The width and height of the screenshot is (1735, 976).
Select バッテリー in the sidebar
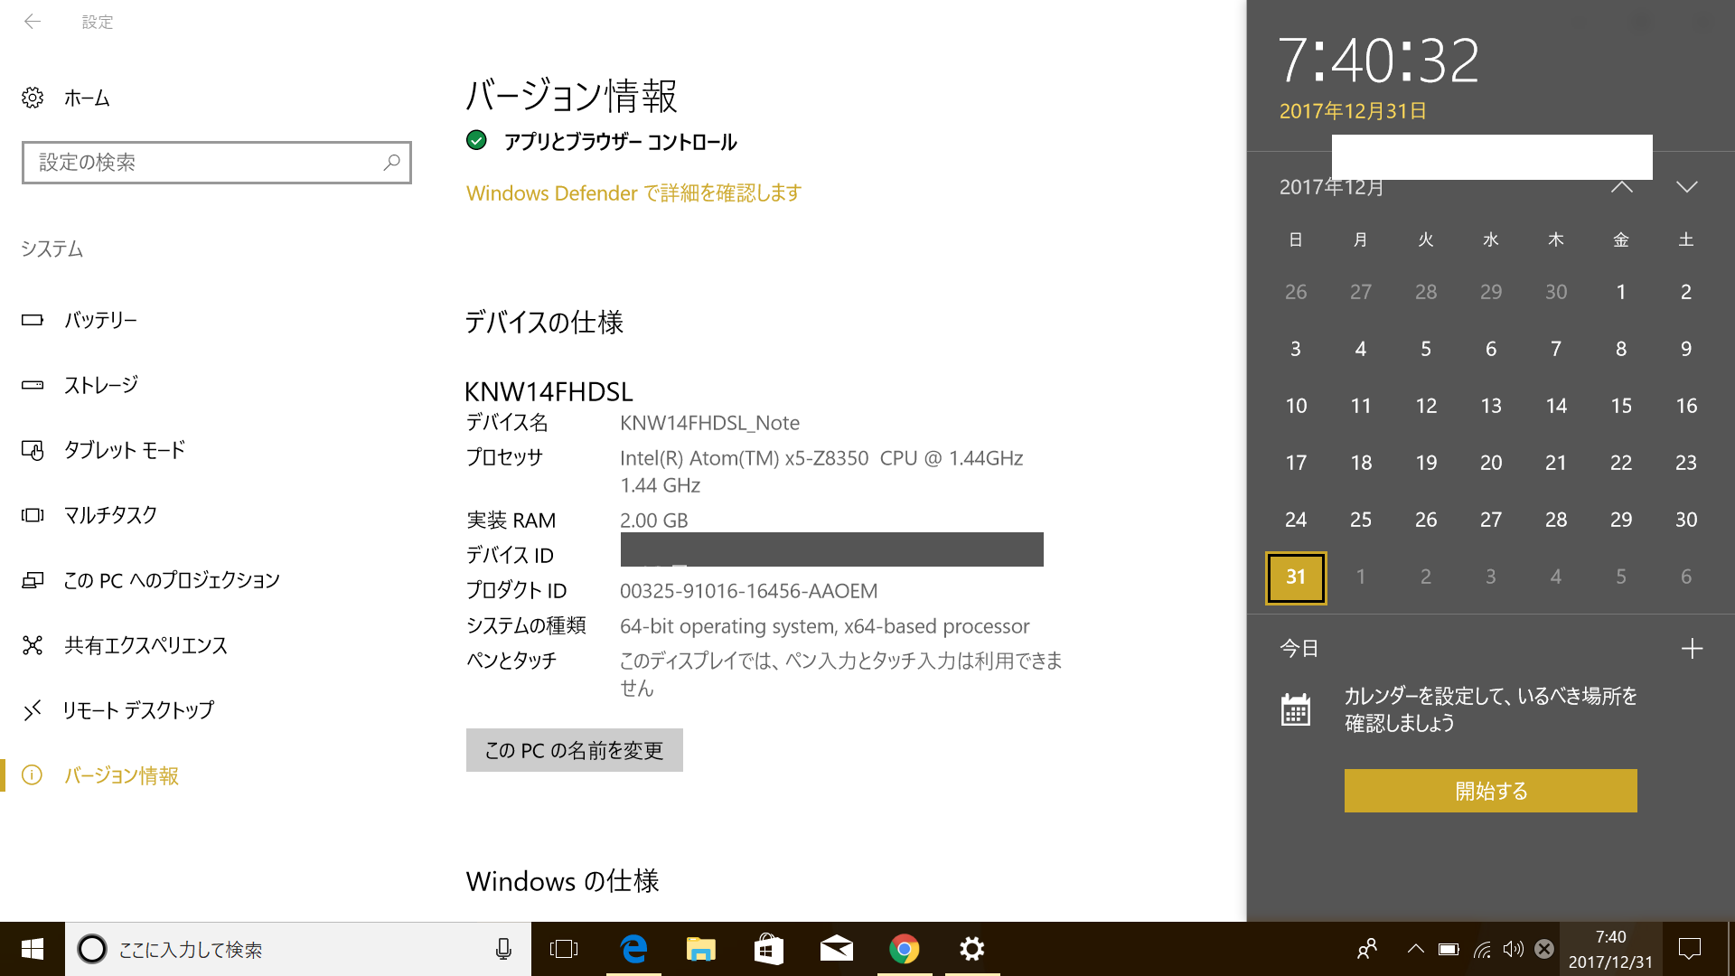point(100,320)
